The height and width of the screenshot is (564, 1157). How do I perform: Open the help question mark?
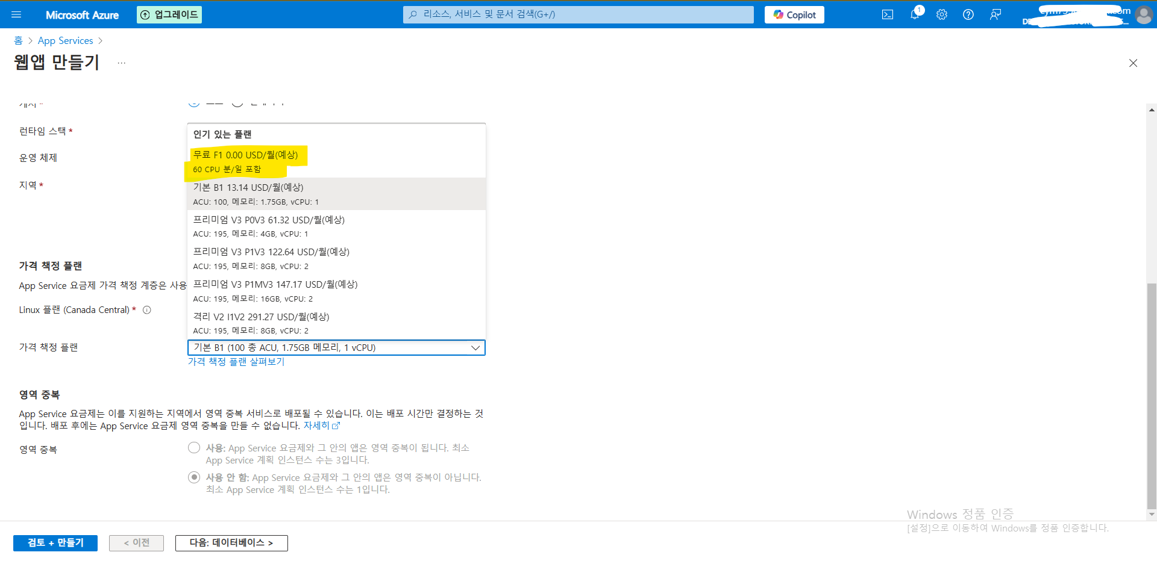coord(968,14)
